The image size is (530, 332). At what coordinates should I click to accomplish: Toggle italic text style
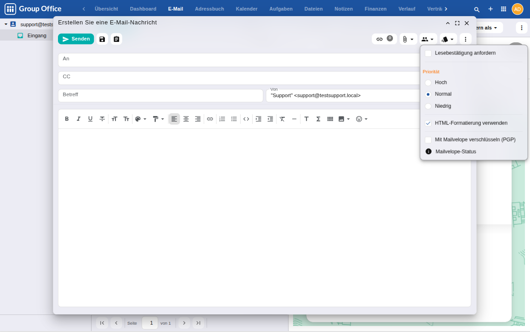coord(78,119)
